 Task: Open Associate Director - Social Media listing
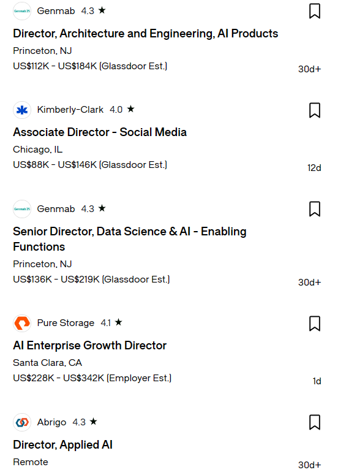(x=100, y=132)
